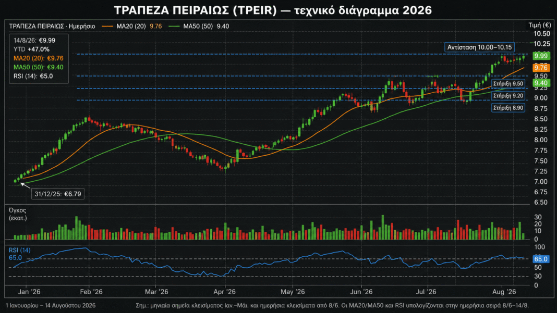Click the Στήριξη 9.50 support label
Screen dimensions: 557x313
(x=508, y=84)
